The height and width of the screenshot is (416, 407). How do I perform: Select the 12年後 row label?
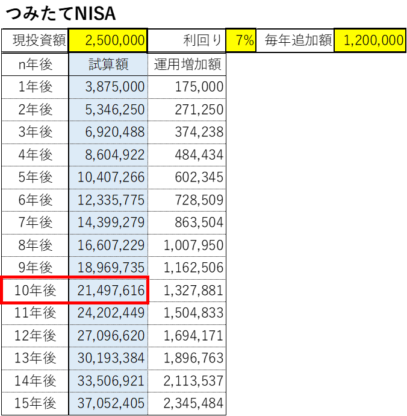(35, 336)
